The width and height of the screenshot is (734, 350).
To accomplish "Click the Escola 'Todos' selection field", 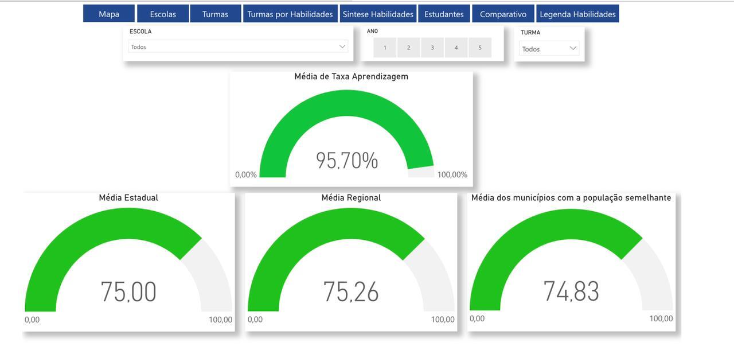I will point(229,46).
